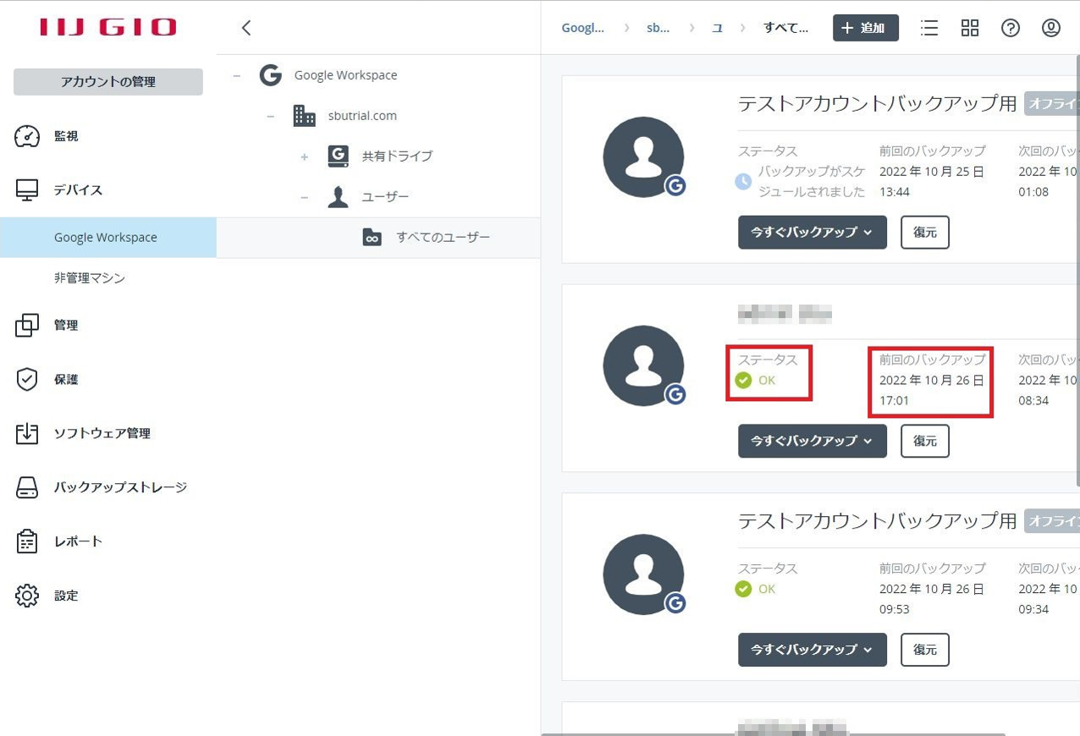Select Google Workspace tree label
Viewport: 1080px width, 736px height.
(345, 75)
